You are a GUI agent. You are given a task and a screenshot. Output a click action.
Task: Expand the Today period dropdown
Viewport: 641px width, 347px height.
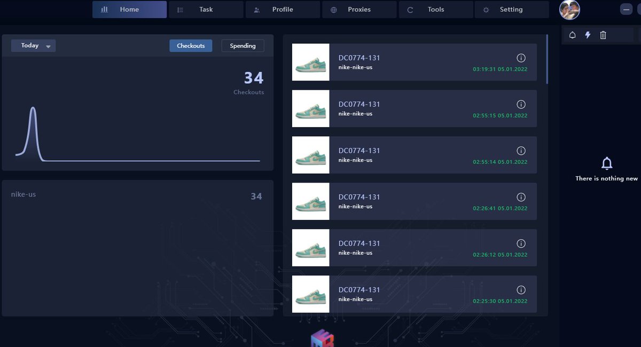pos(33,46)
